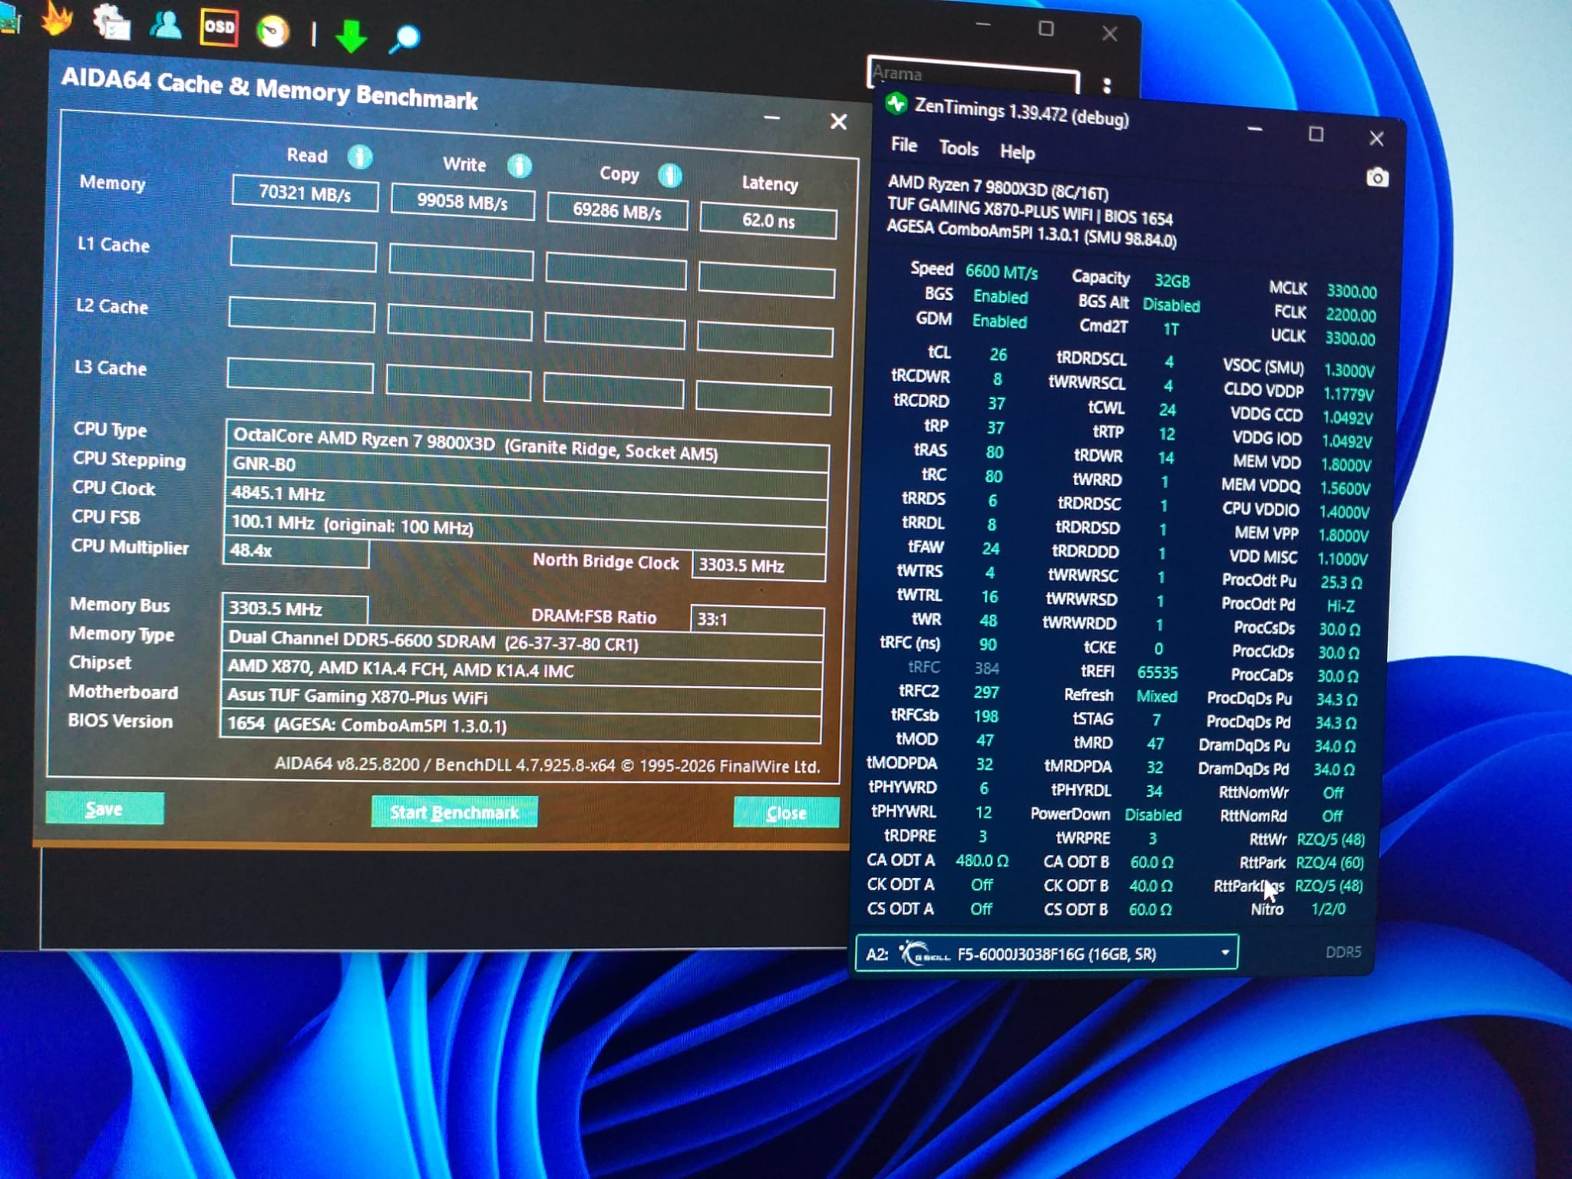Take a ZenTimings screenshot with the camera icon

click(x=1377, y=178)
